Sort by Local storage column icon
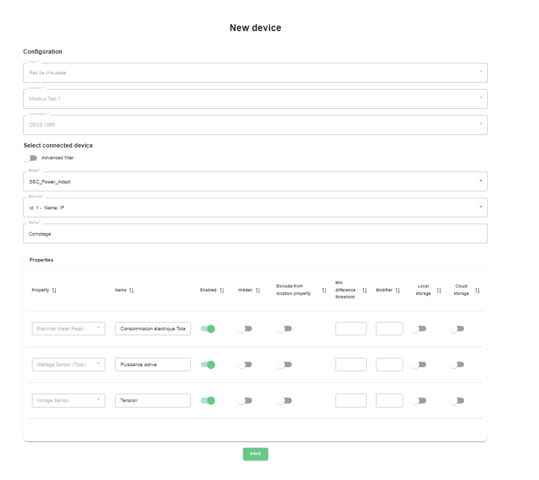Image resolution: width=539 pixels, height=480 pixels. (438, 291)
